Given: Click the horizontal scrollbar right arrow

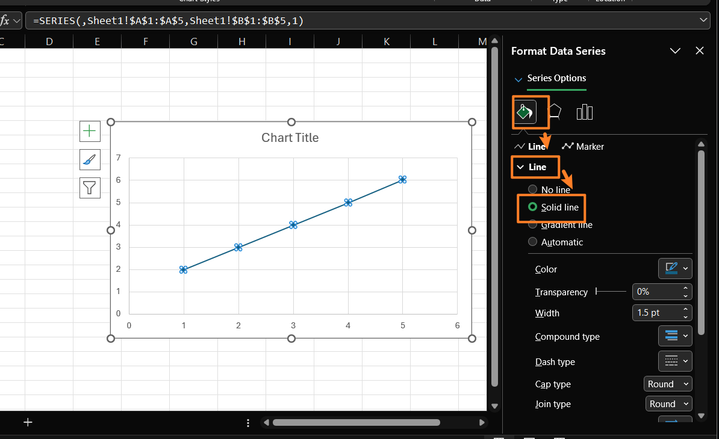Looking at the screenshot, I should tap(482, 423).
